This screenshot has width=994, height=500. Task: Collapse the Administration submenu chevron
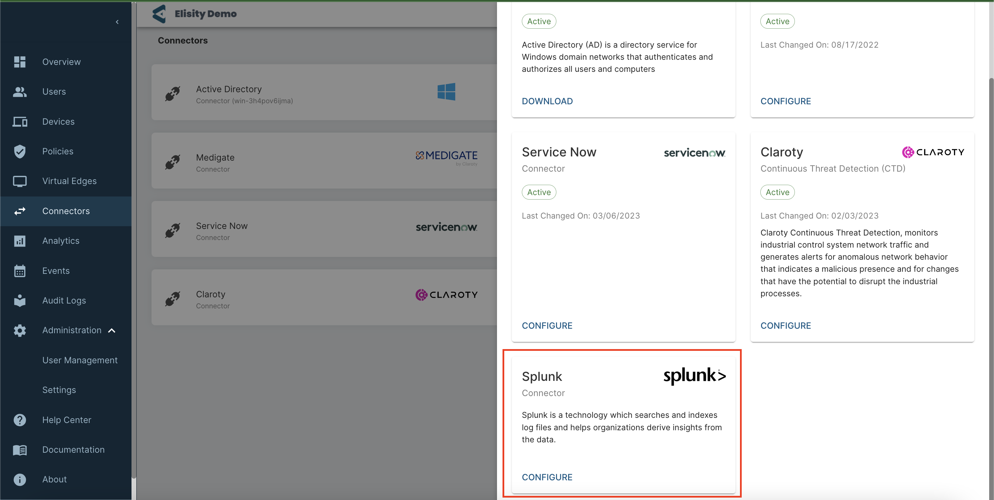click(x=112, y=330)
